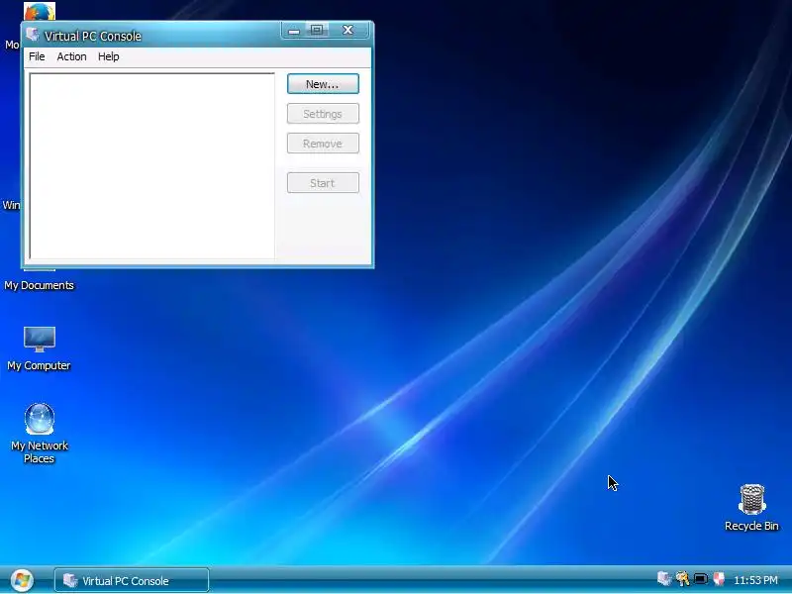Viewport: 792px width, 594px height.
Task: Click the monitor tray icon
Action: point(701,579)
